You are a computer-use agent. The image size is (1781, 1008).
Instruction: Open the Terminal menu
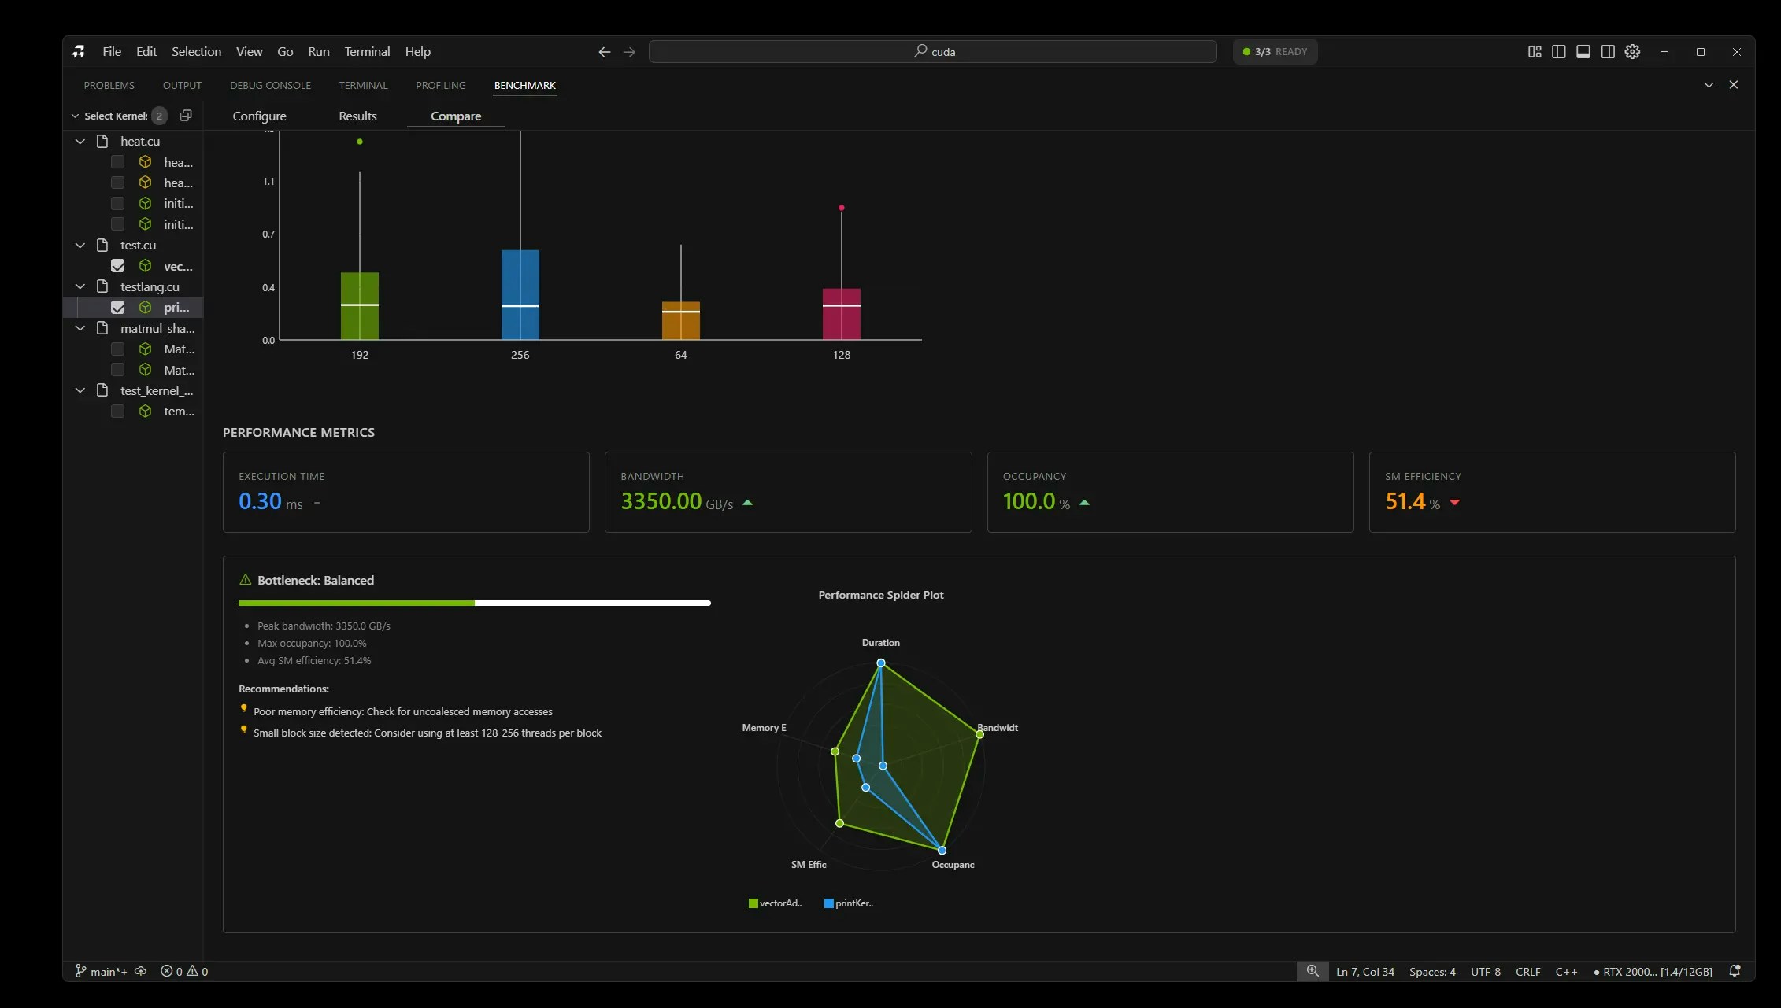point(367,52)
